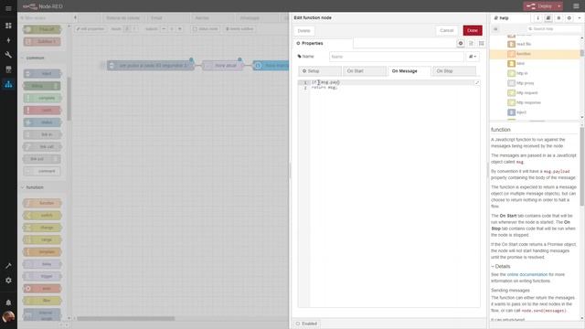The height and width of the screenshot is (329, 585).
Task: Click the hammer icon near bottom of left sidebar
Action: point(8,266)
